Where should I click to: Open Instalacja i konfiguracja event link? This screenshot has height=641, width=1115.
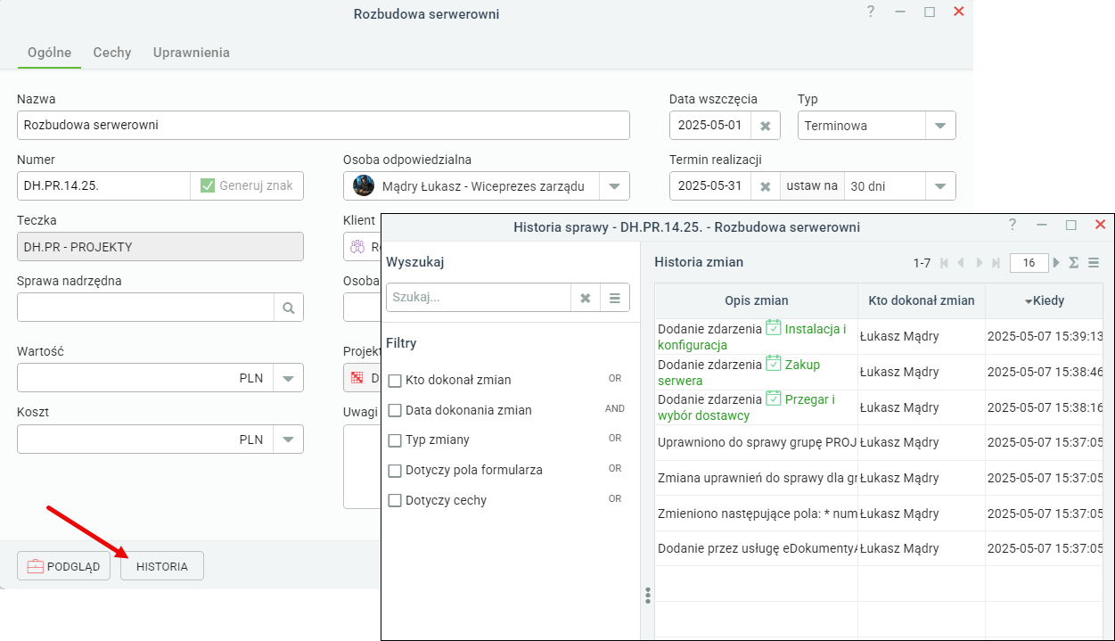coord(752,337)
